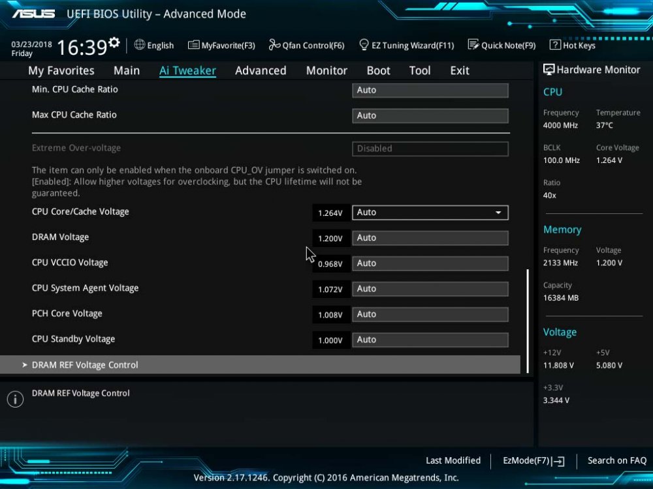Click the 1.072V System Agent readout

[330, 289]
